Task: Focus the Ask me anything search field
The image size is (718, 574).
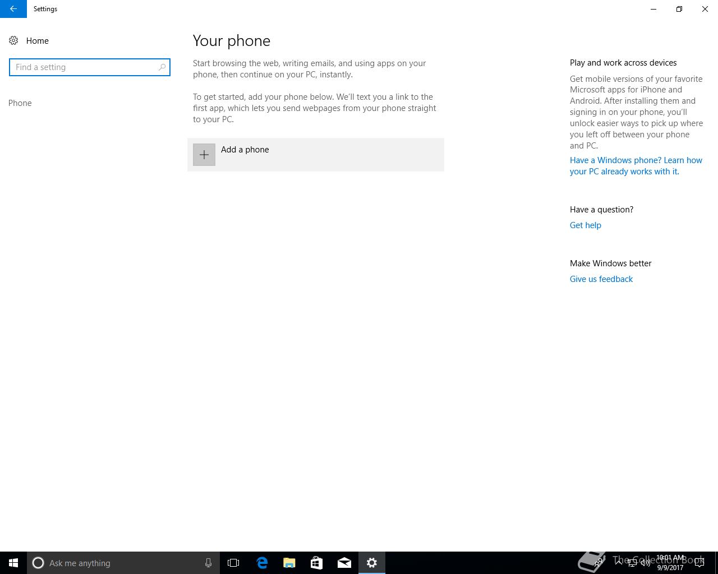Action: click(123, 563)
